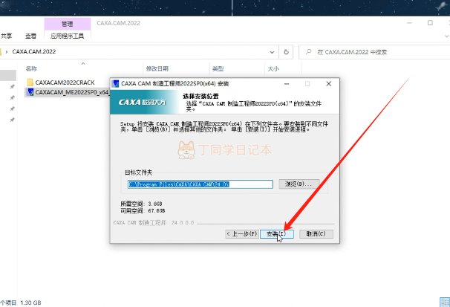The width and height of the screenshot is (450, 307).
Task: Expand the Explorer ribbon chevron
Action: tap(446, 36)
